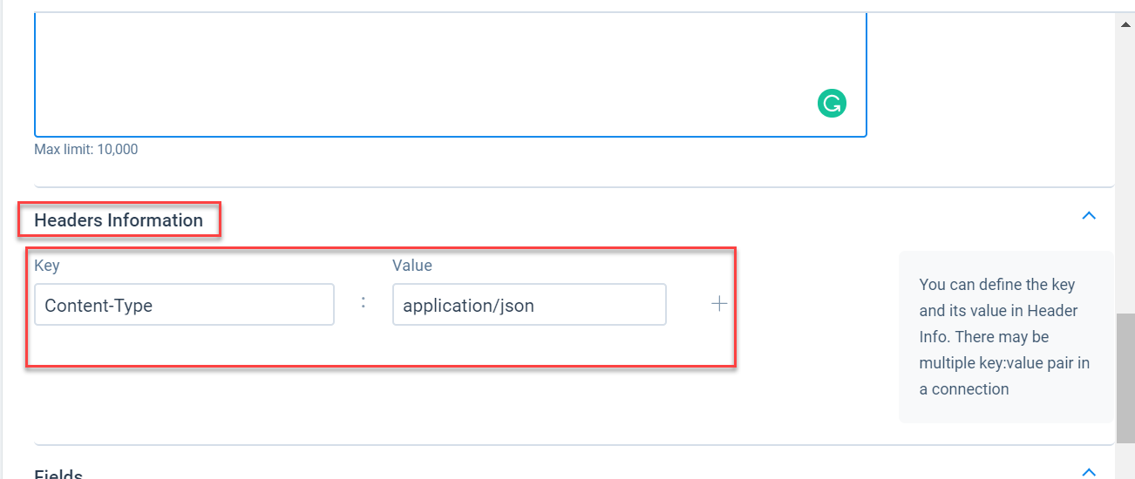Click blank area right of the plus icon

click(811, 304)
